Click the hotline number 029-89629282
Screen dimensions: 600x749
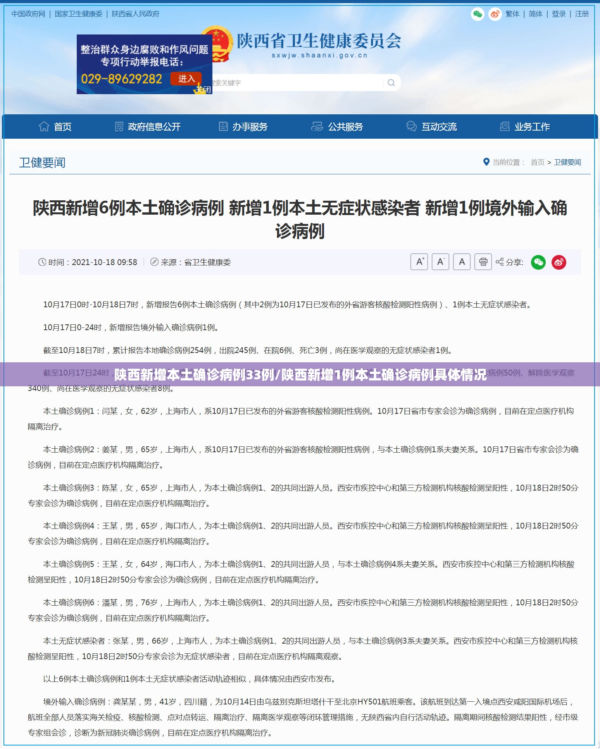pyautogui.click(x=121, y=79)
